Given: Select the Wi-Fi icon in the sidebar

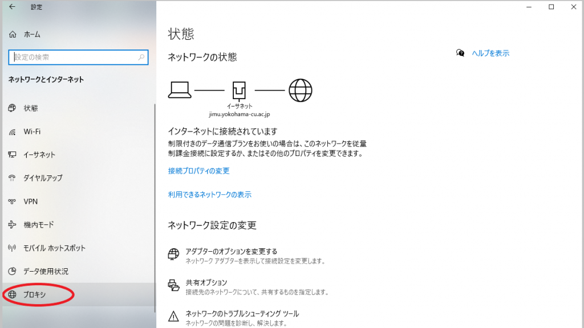Looking at the screenshot, I should pyautogui.click(x=12, y=132).
